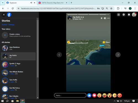Viewport: 138px width, 103px height.
Task: Open Sam Avilla's story
Action: click(x=18, y=81)
